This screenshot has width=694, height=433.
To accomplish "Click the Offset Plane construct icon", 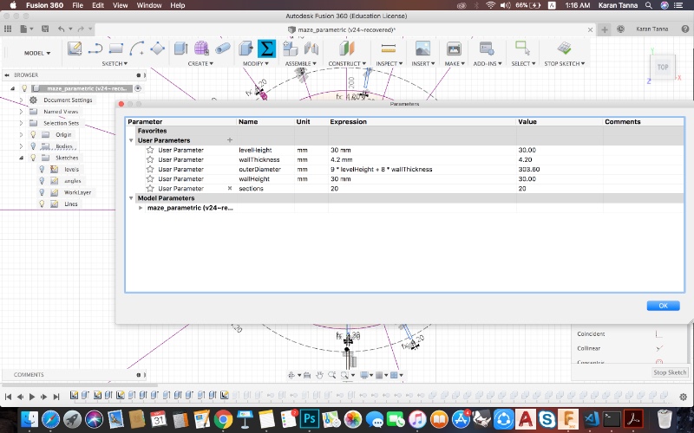I will click(347, 48).
